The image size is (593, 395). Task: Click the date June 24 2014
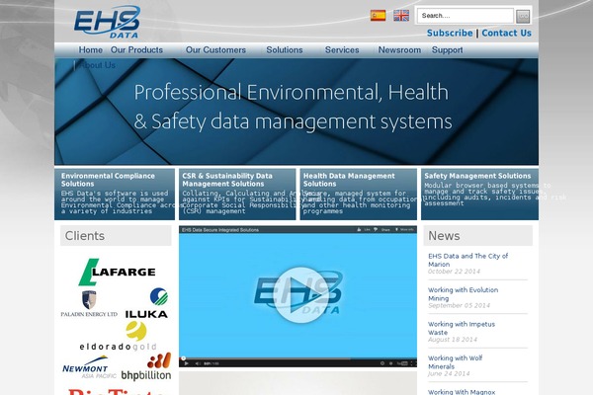(449, 373)
